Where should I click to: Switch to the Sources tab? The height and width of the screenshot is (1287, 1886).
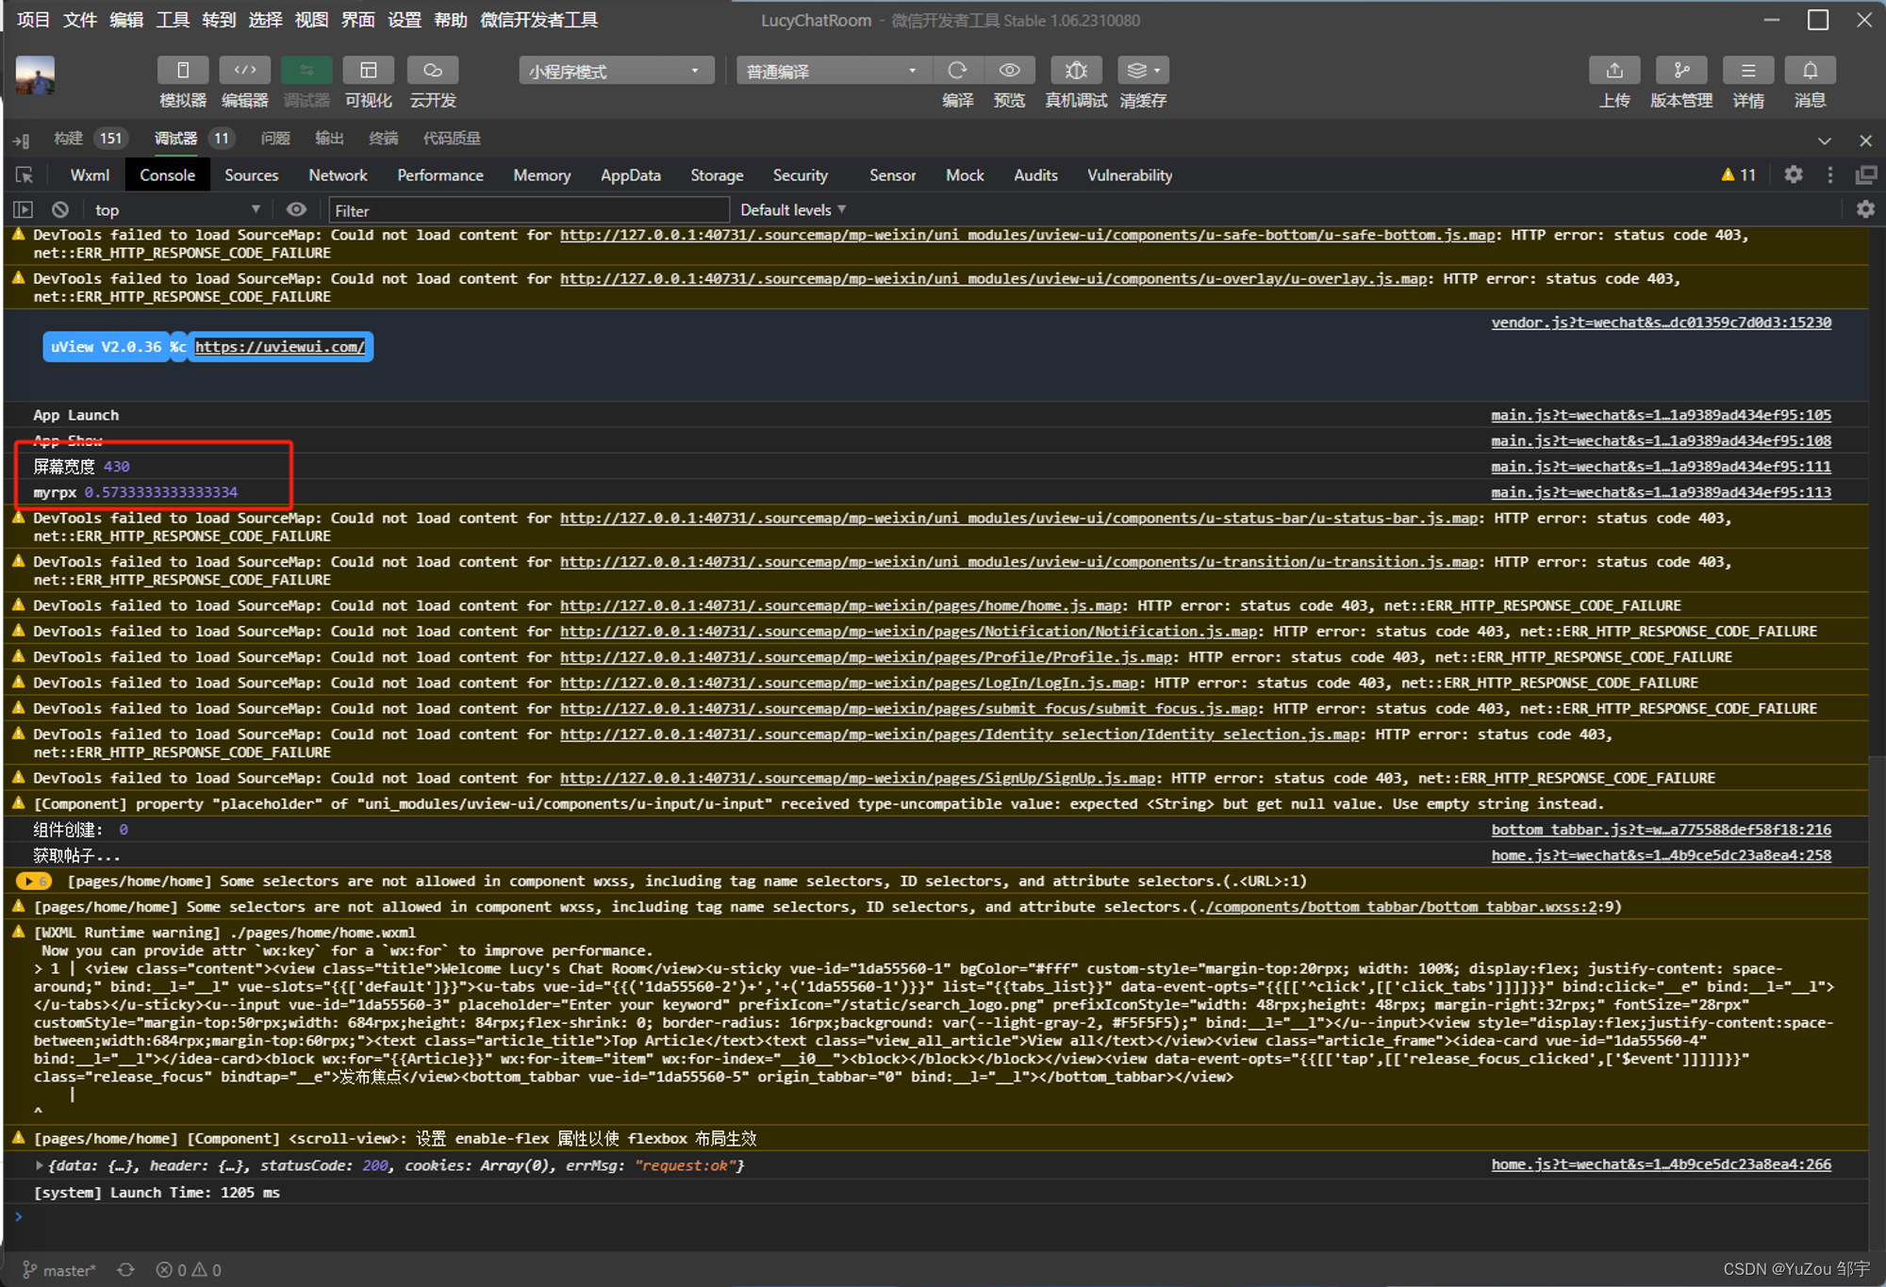pos(251,175)
